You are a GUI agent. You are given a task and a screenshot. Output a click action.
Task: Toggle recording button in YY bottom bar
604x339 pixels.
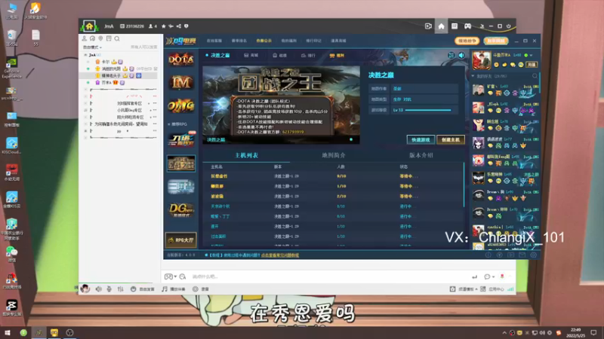[201, 289]
